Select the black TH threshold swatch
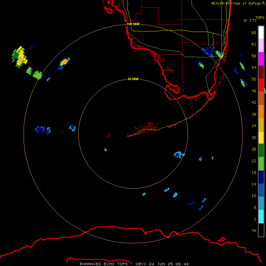Viewport: 266px width, 266px height. [x=261, y=230]
